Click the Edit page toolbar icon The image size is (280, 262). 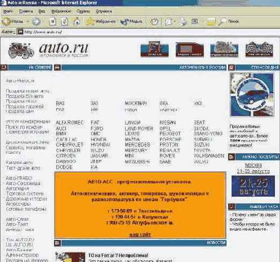click(x=194, y=21)
